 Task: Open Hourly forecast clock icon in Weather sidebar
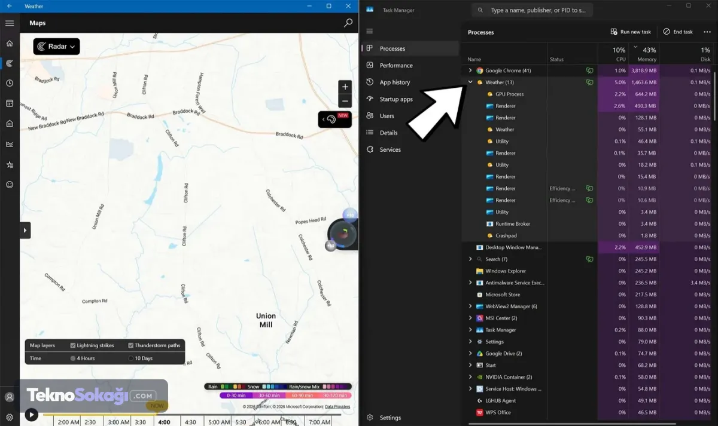(10, 83)
